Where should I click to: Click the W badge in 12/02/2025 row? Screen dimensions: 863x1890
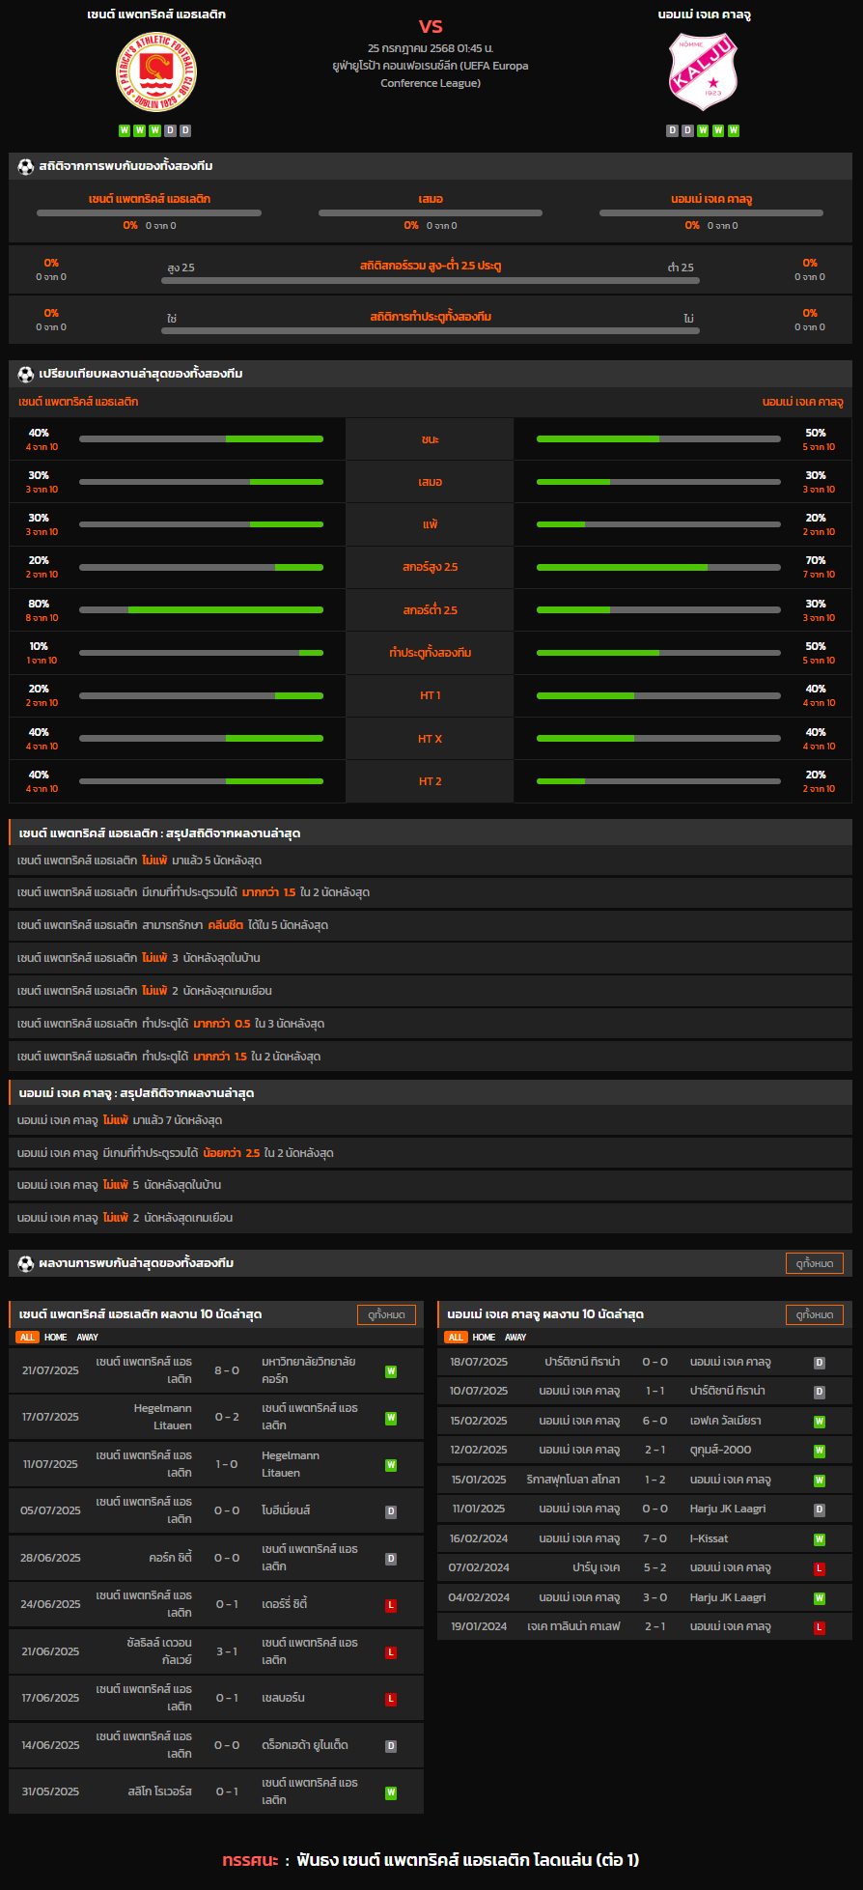[820, 1451]
